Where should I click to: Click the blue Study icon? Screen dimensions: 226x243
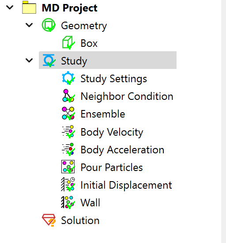49,60
